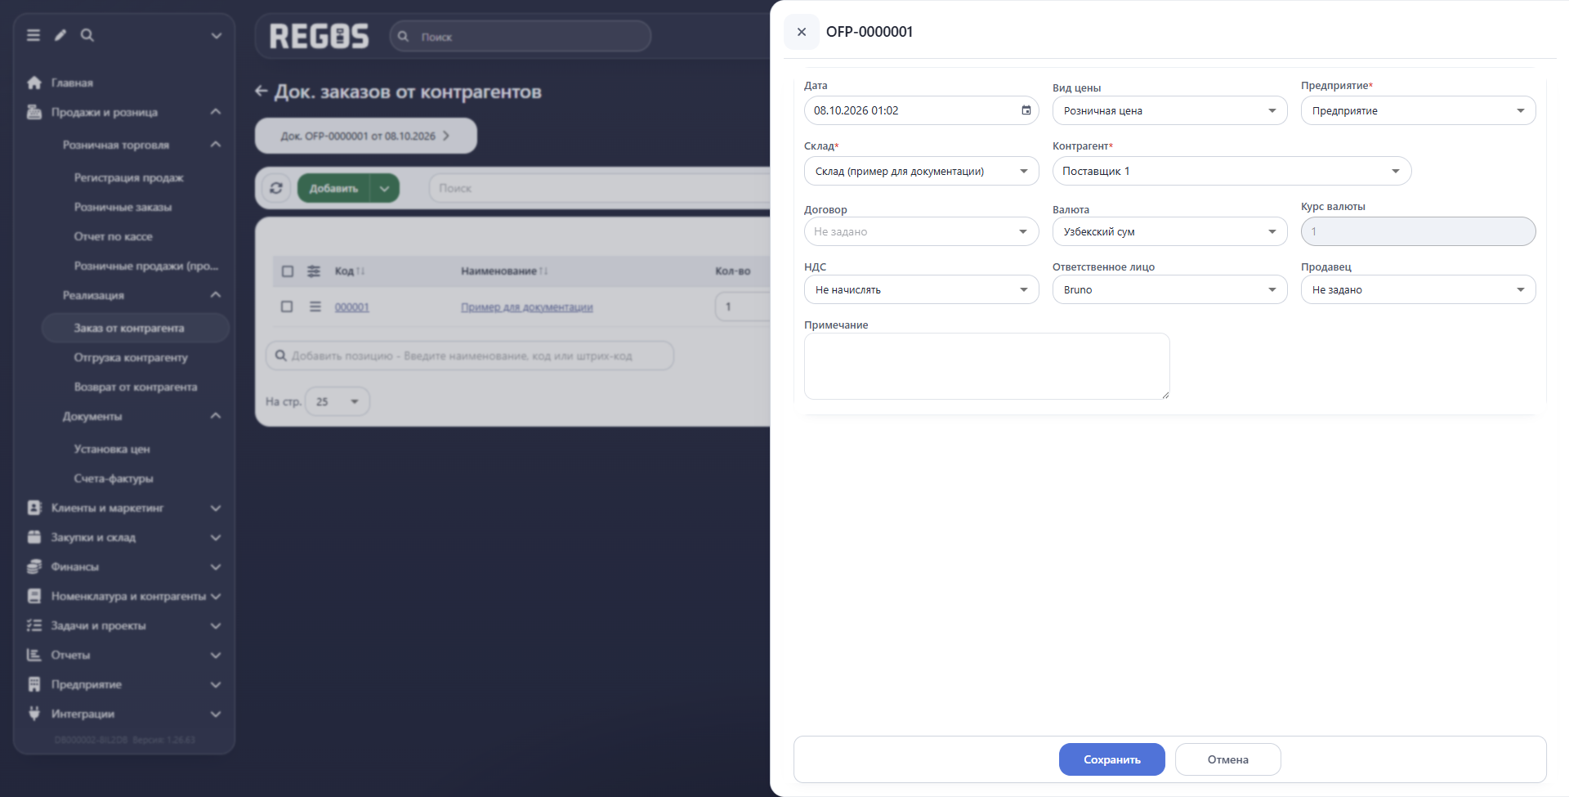Open the calendar picker in Дата field
This screenshot has height=797, width=1569.
pyautogui.click(x=1026, y=110)
